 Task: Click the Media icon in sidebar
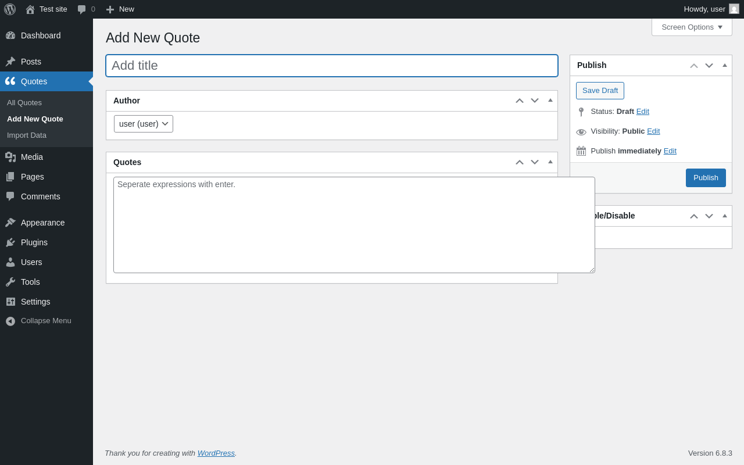click(x=10, y=157)
